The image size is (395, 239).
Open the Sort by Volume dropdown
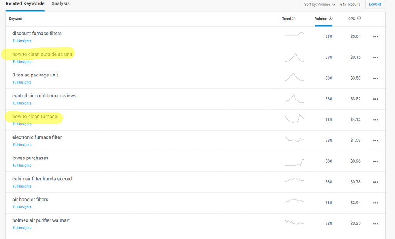tap(320, 5)
